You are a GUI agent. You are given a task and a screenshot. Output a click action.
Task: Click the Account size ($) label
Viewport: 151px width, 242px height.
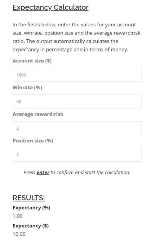coord(32,61)
